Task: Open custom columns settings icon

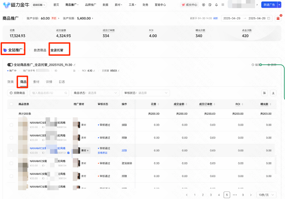Action: (265, 93)
